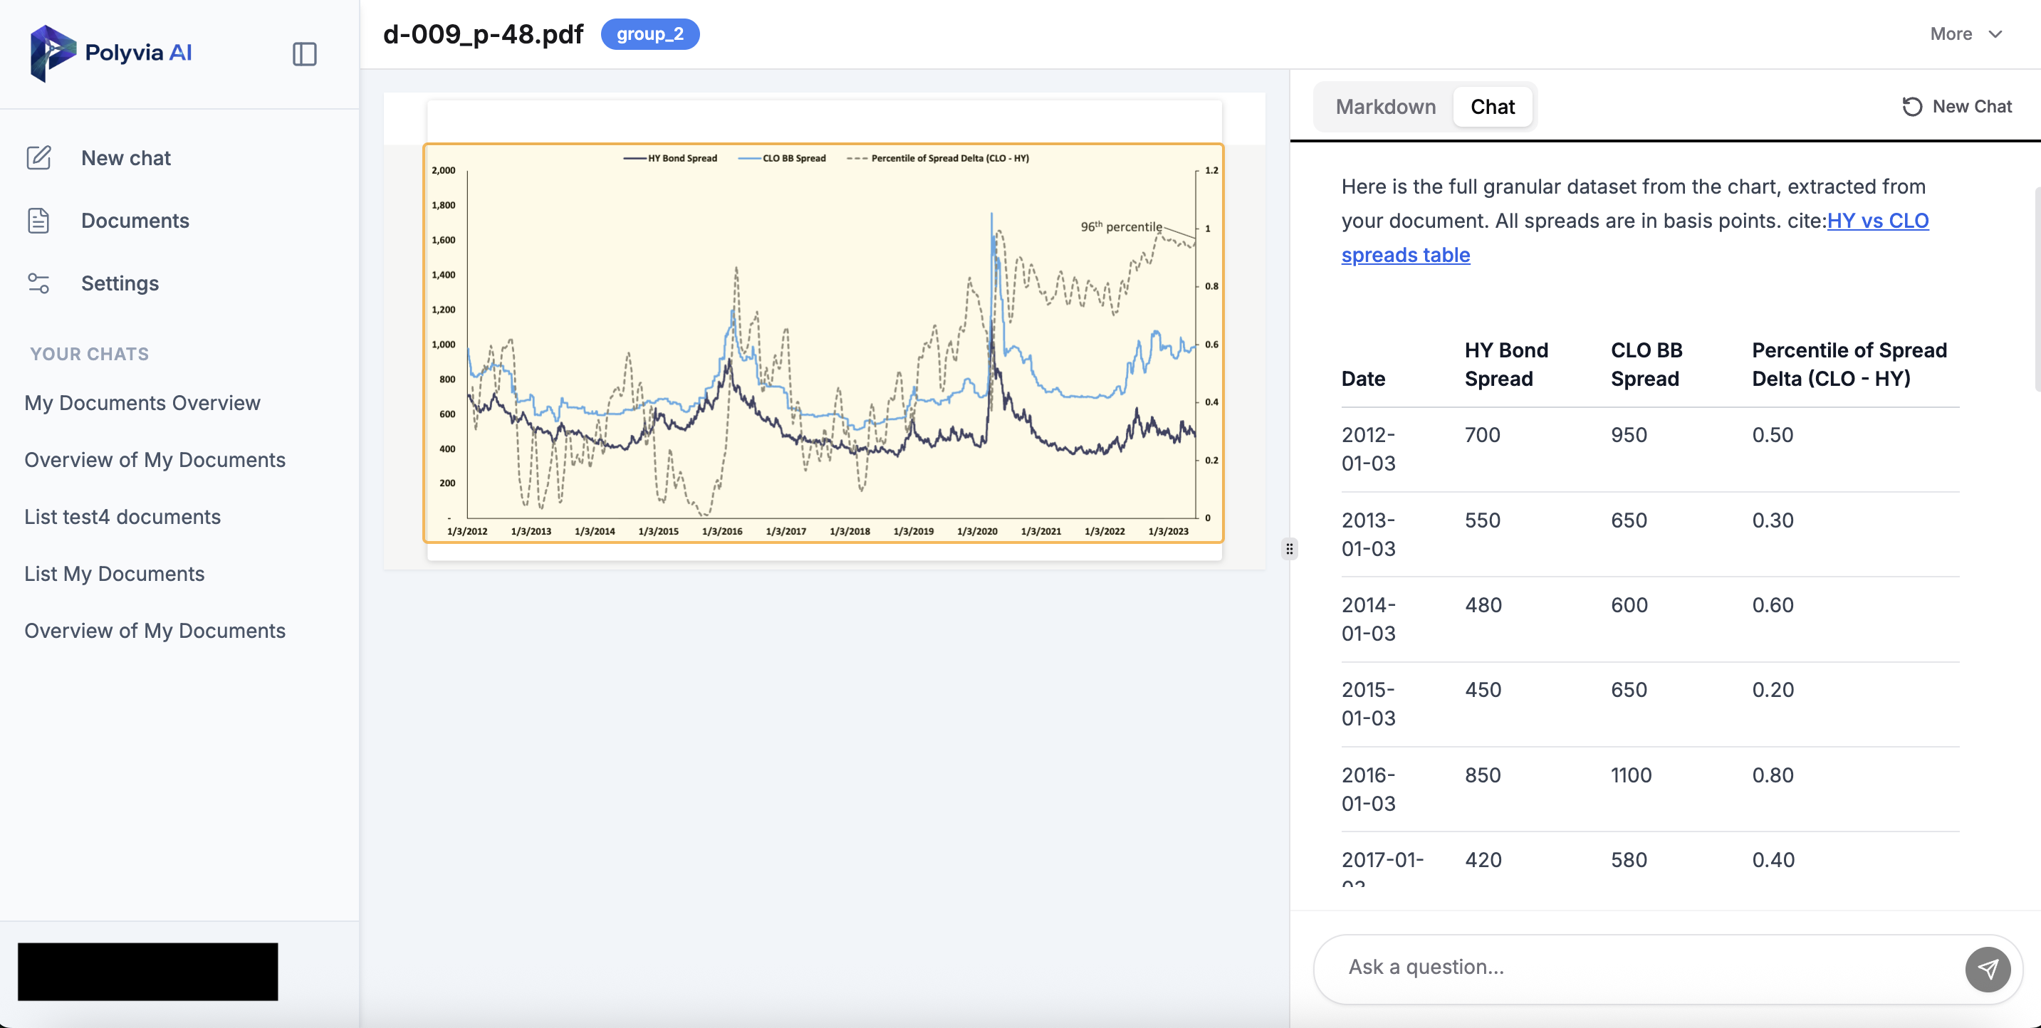Collapse the sidebar with panel toggle icon
2041x1028 pixels.
pyautogui.click(x=304, y=54)
